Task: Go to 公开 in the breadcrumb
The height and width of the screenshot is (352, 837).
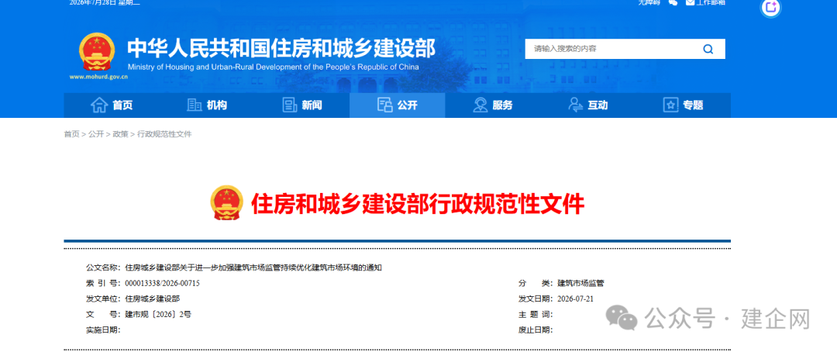Action: tap(96, 134)
